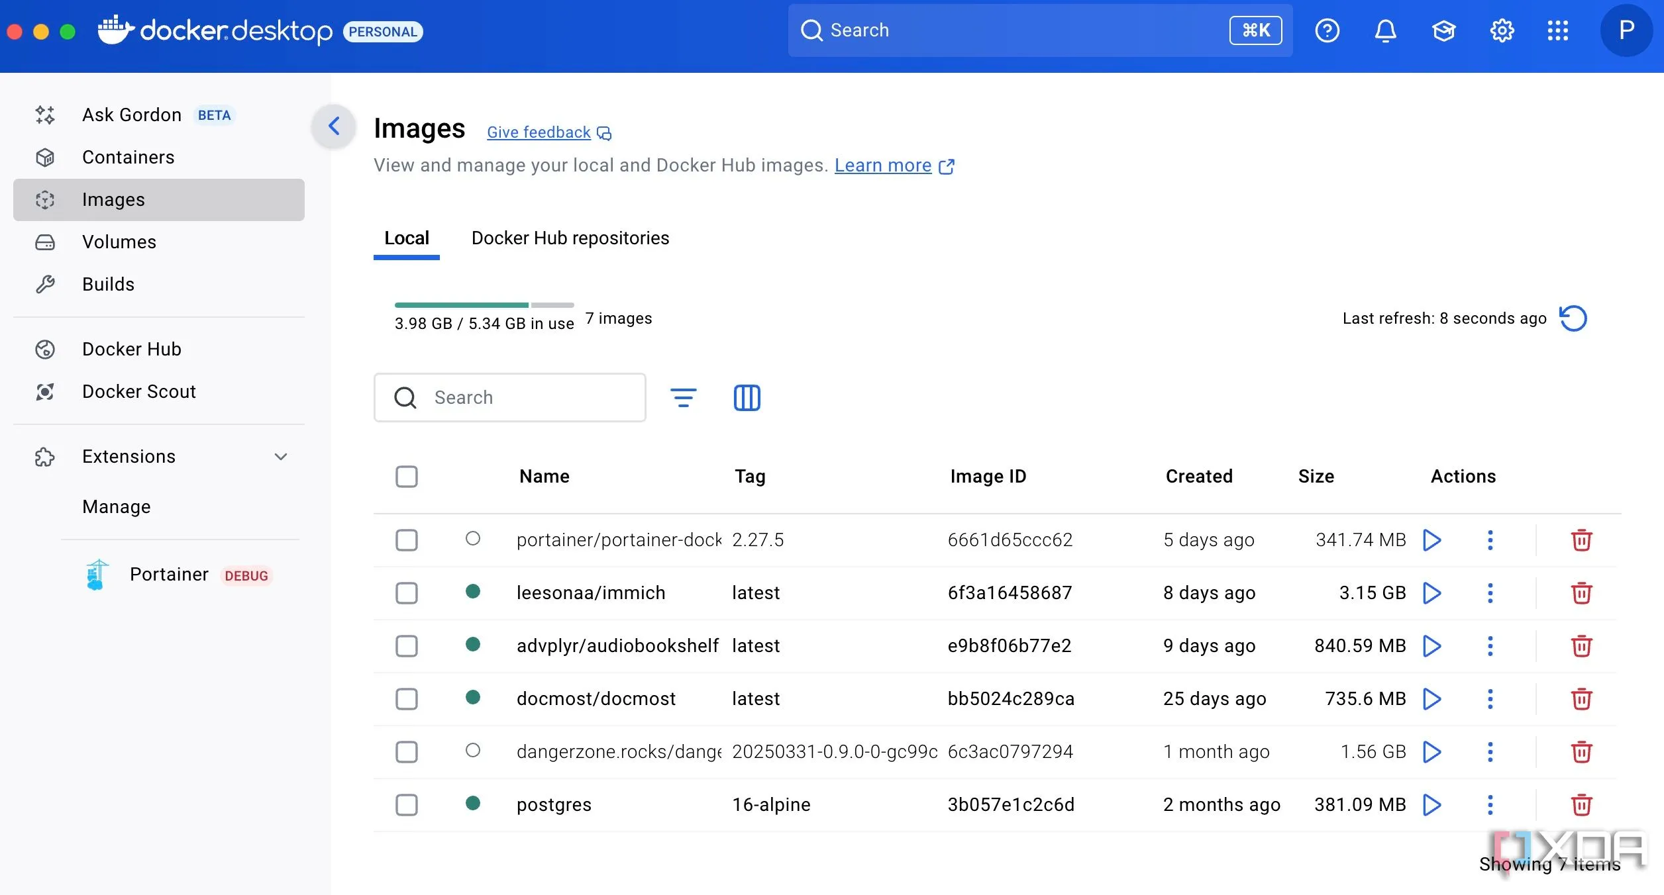
Task: Switch to the Local tab
Action: [407, 238]
